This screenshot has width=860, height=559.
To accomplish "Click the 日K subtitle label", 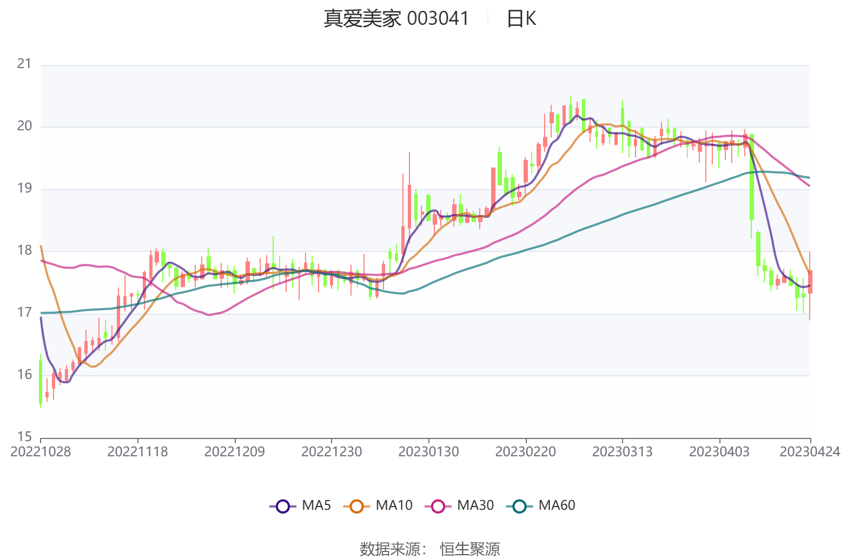I will point(521,19).
